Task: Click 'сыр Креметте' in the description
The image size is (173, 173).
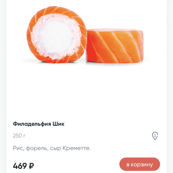Action: pos(70,148)
